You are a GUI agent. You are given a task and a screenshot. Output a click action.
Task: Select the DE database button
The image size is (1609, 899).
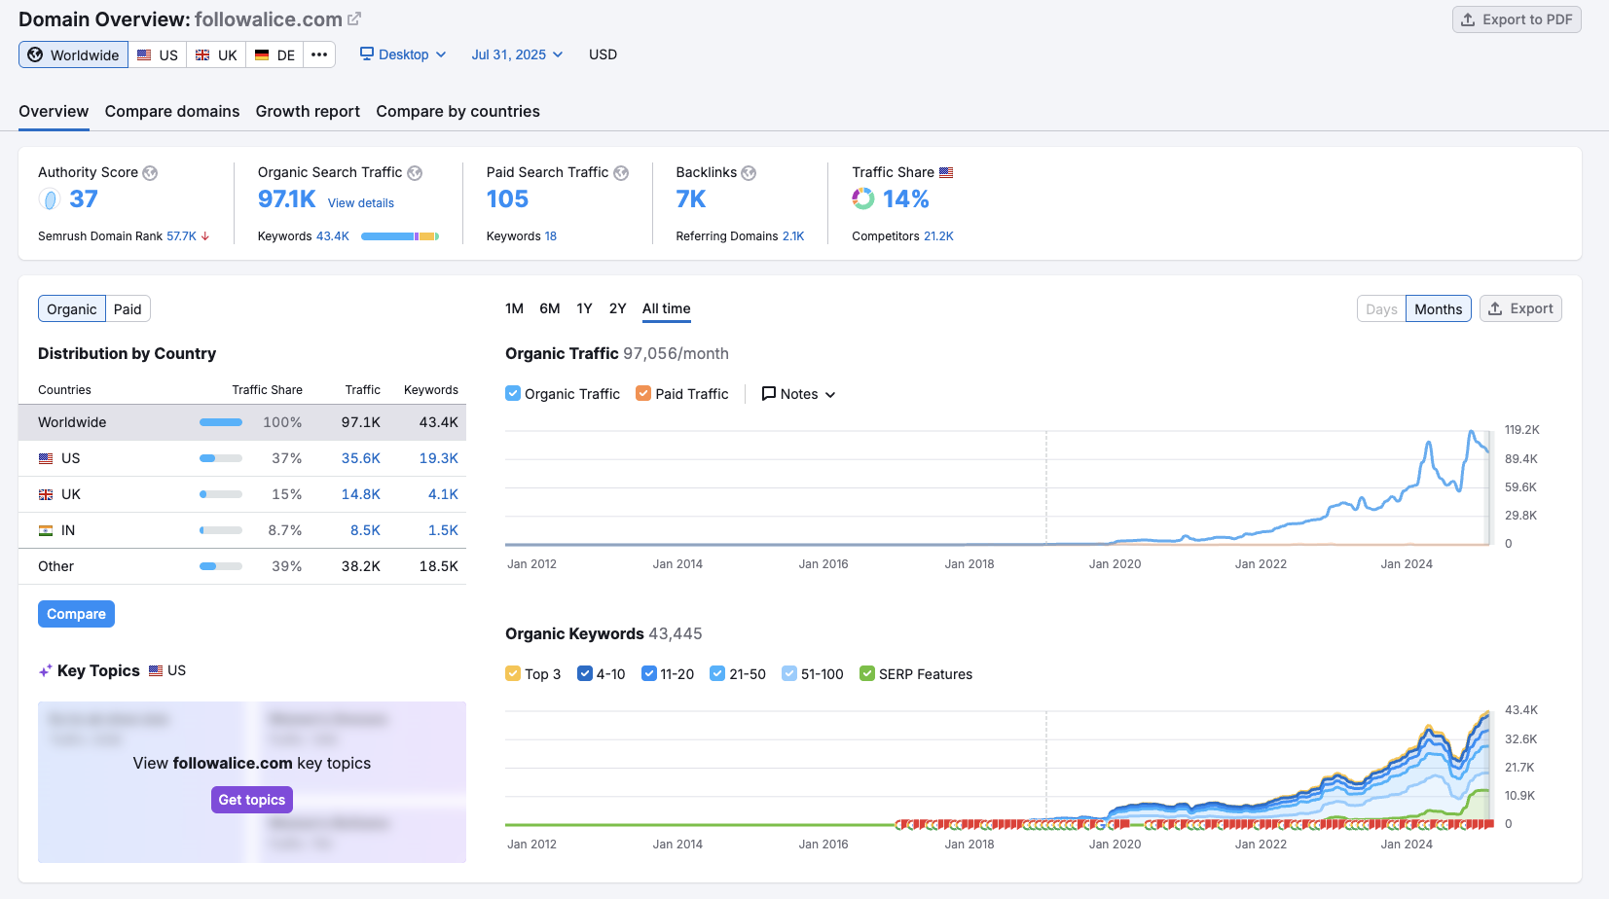tap(274, 54)
